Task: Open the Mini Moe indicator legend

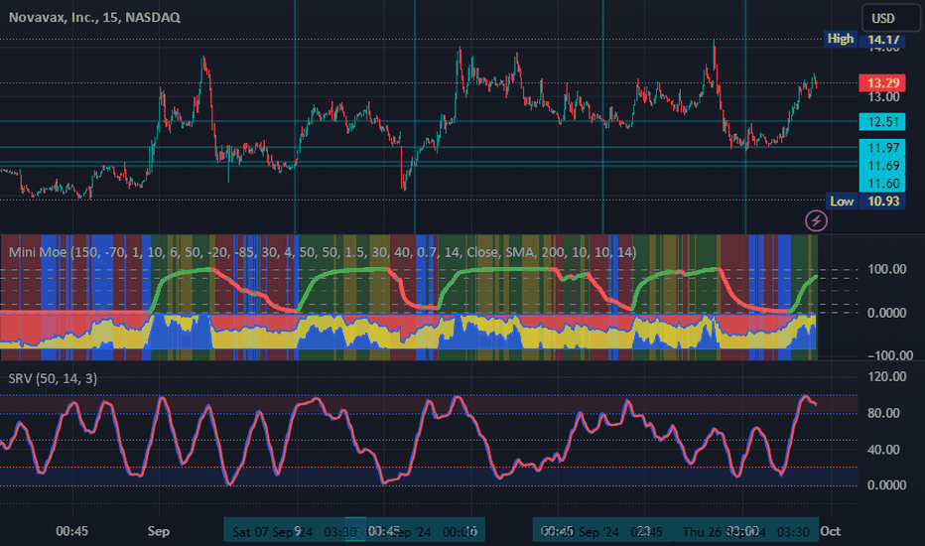Action: (323, 252)
